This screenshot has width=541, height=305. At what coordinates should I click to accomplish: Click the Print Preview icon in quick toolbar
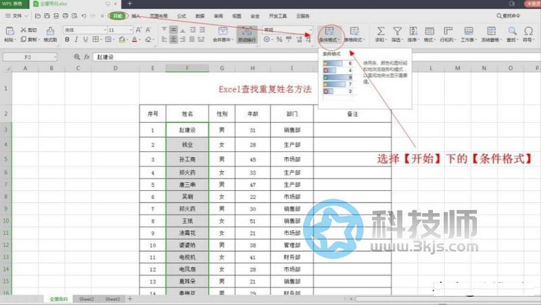74,16
